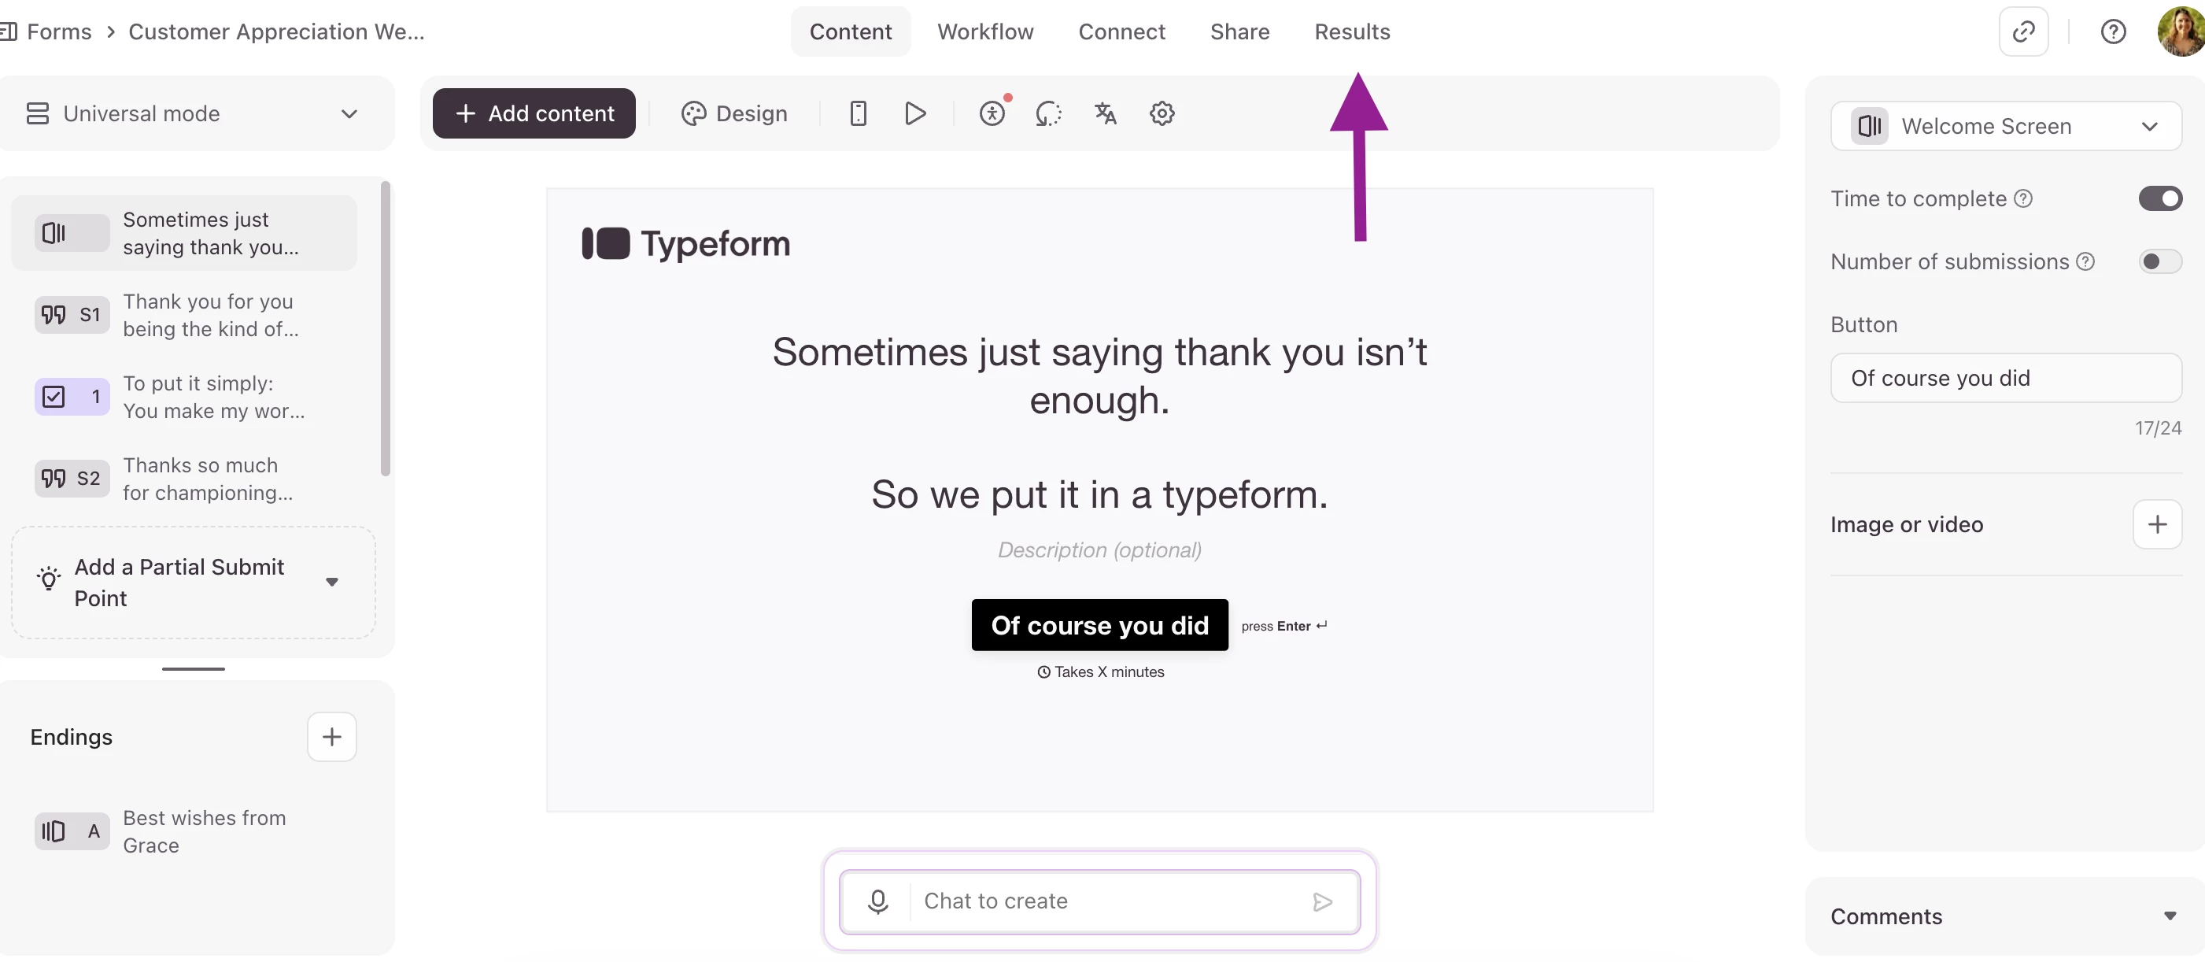Open form settings gear icon
Image resolution: width=2205 pixels, height=962 pixels.
point(1162,113)
